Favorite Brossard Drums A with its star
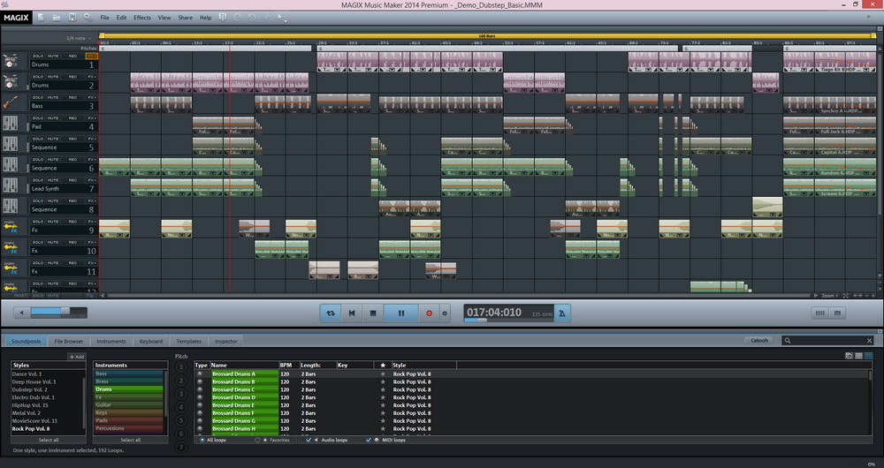 [383, 374]
